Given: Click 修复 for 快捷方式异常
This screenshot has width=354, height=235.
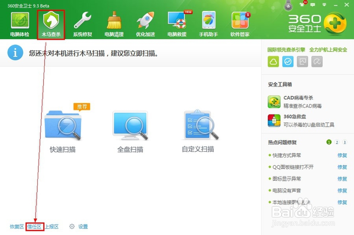Looking at the screenshot, I should point(342,155).
